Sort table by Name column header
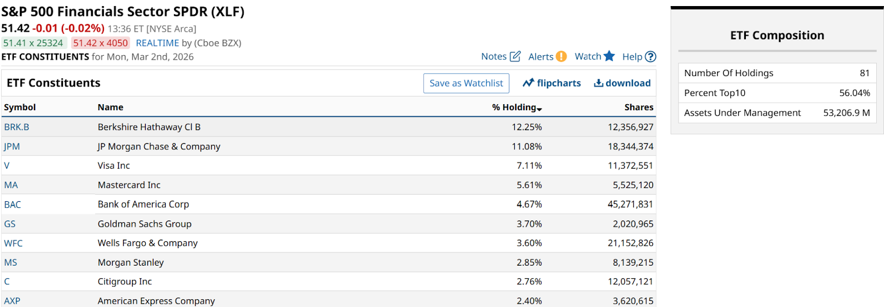Image resolution: width=884 pixels, height=307 pixels. 110,107
